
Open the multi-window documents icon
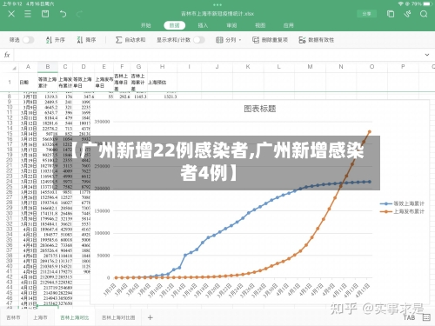391,14
